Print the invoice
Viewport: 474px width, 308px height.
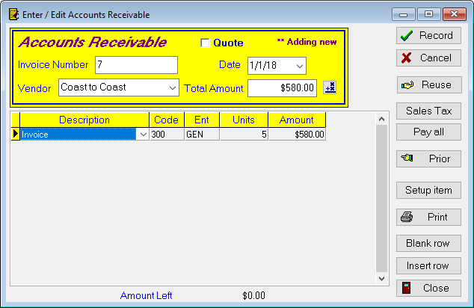point(428,218)
